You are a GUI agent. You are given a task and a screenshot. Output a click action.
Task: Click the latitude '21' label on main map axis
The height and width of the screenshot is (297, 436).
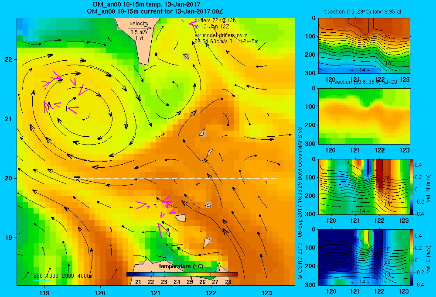9,119
